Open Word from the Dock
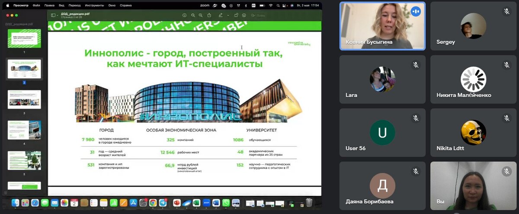The width and height of the screenshot is (519, 214). click(216, 202)
